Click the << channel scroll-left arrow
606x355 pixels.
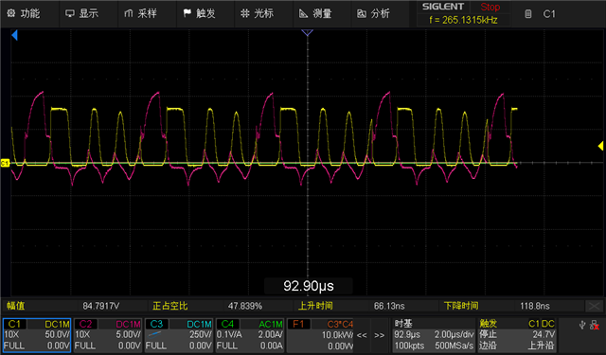click(x=362, y=335)
